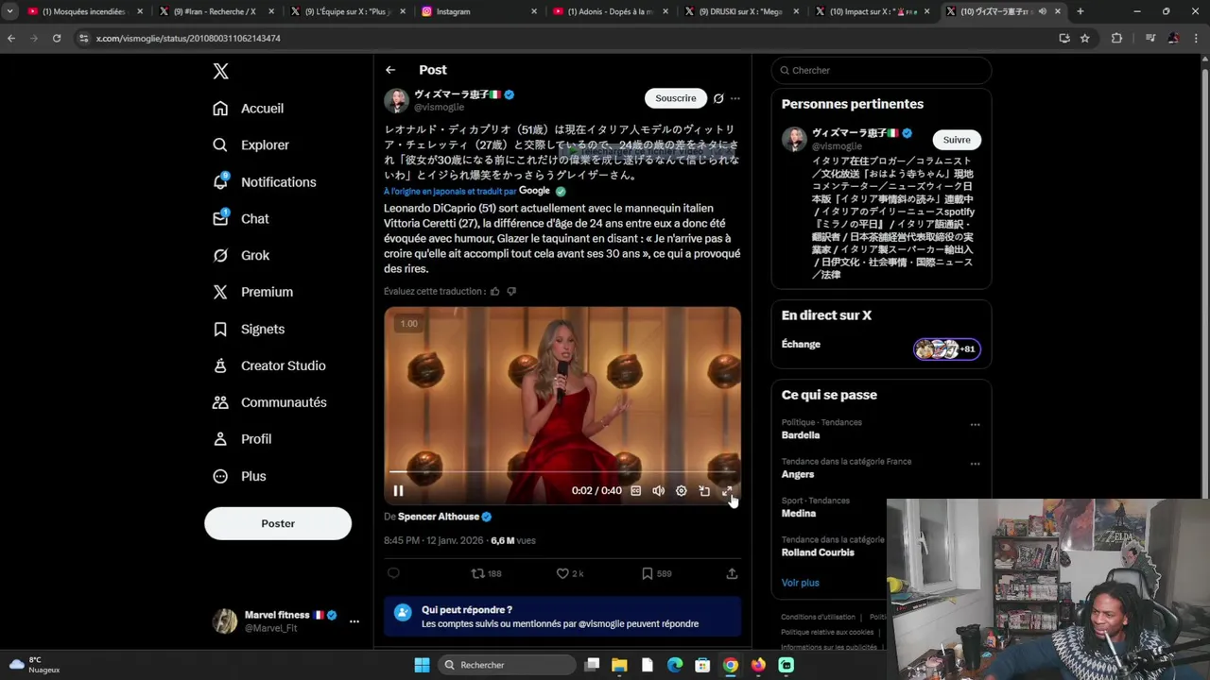This screenshot has width=1210, height=680.
Task: Mute the video volume
Action: click(659, 491)
